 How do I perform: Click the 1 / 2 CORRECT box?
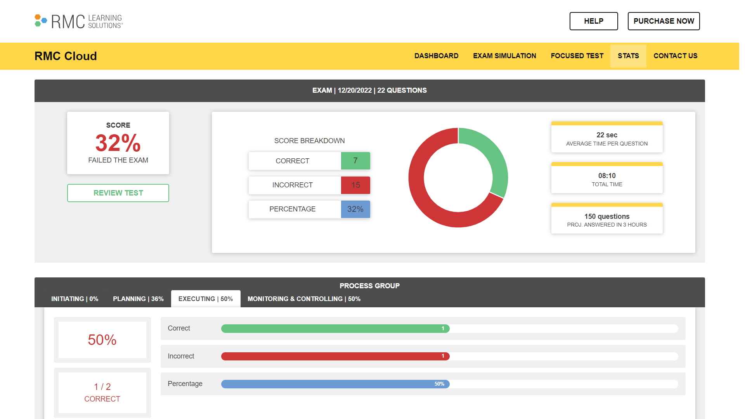tap(102, 393)
